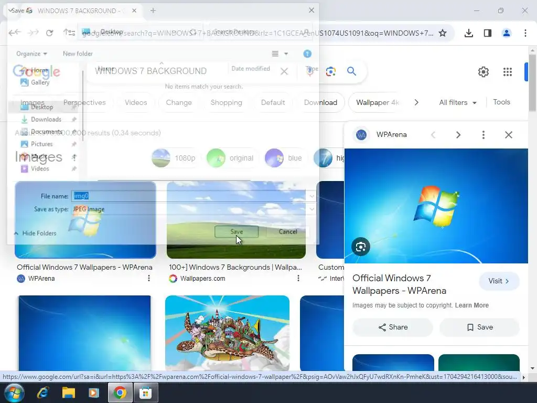
Task: Search by image with Google Lens icon
Action: pyautogui.click(x=330, y=71)
